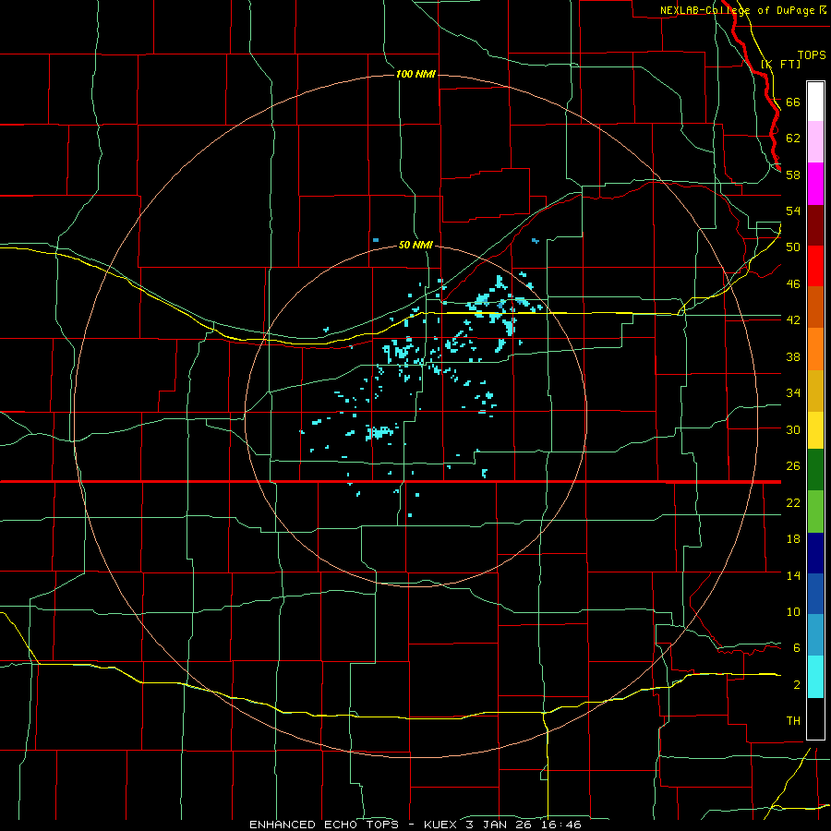Select legend value 54

click(x=793, y=211)
